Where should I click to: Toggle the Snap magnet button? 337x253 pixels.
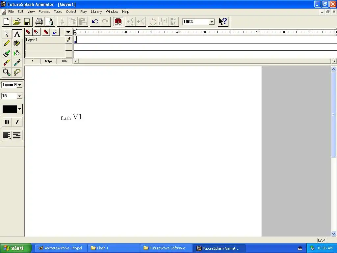pos(118,21)
